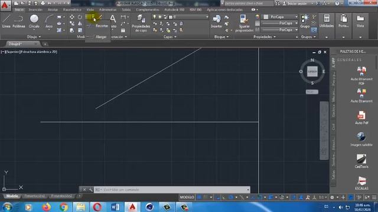Add a new drawing tab with plus

tap(45, 44)
